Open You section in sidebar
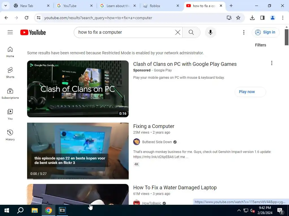The width and height of the screenshot is (289, 216). [10, 114]
